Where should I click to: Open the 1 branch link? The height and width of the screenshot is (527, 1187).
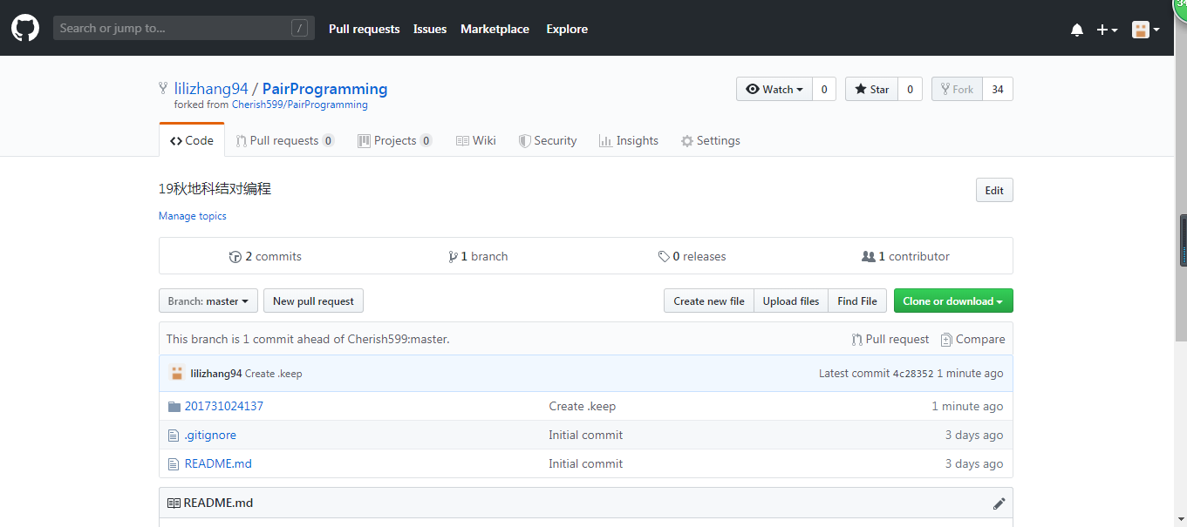click(x=478, y=256)
